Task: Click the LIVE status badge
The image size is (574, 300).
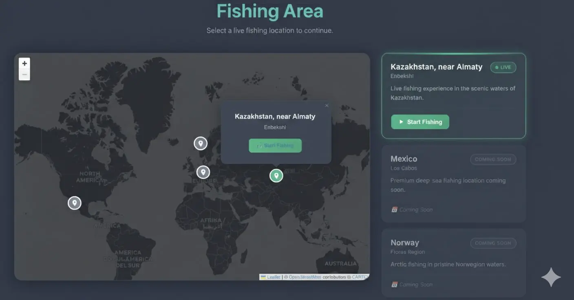Action: click(x=503, y=68)
